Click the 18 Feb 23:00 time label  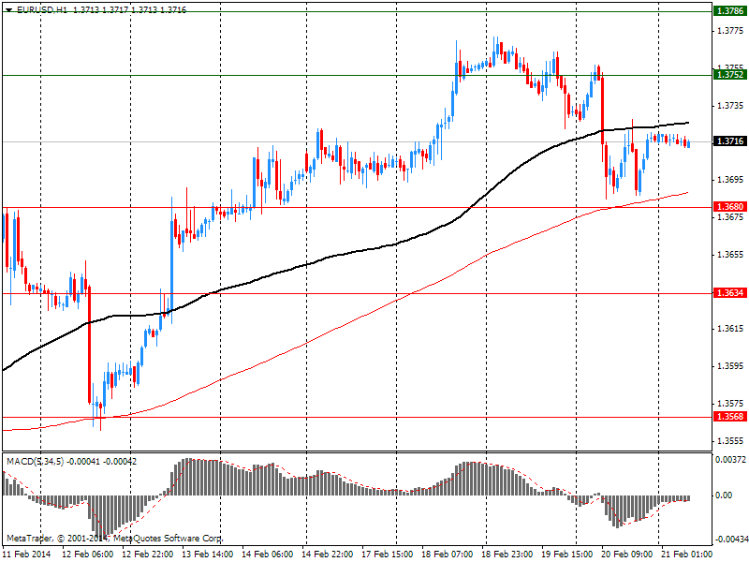pyautogui.click(x=507, y=554)
